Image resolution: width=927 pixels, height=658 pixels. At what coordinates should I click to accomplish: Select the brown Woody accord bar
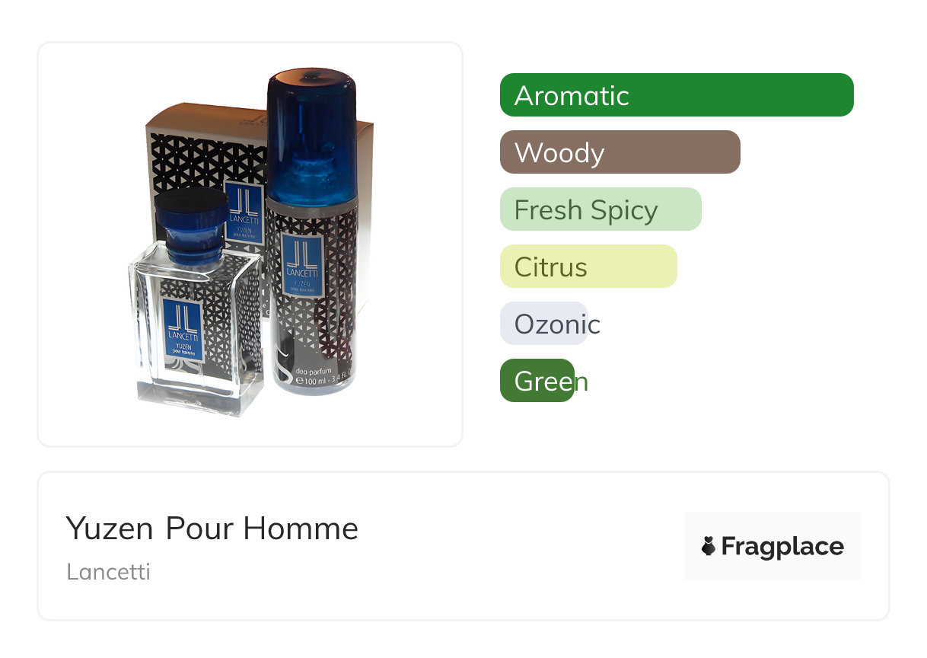click(x=620, y=152)
